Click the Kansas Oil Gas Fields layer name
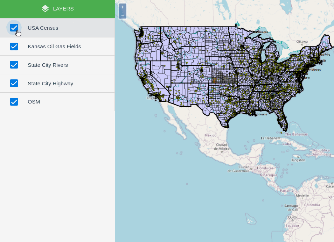Screen dimensions: 334x242 pyautogui.click(x=54, y=46)
